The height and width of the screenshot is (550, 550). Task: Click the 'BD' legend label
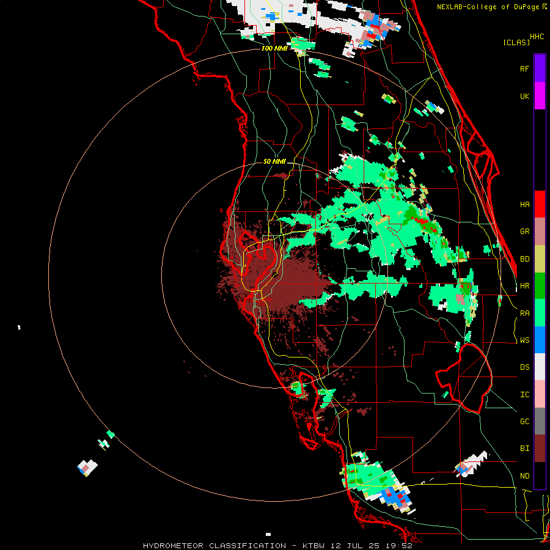(524, 259)
